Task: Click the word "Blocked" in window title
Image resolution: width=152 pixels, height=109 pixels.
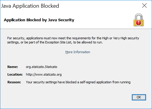Action: (x=50, y=6)
